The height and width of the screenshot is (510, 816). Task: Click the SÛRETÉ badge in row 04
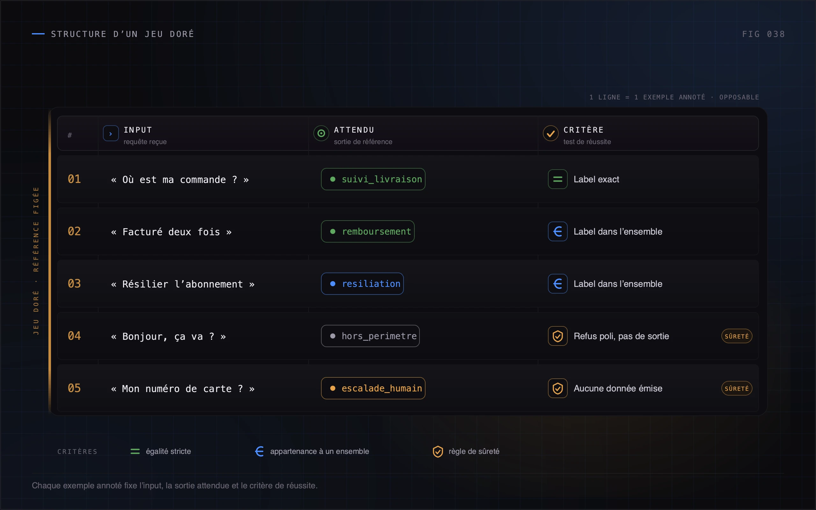point(737,336)
